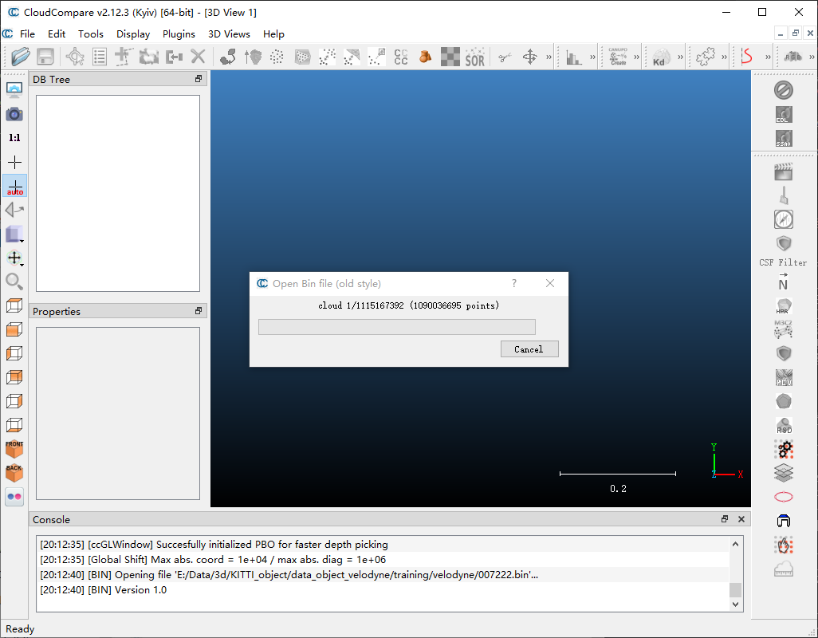Screen dimensions: 818x638
Task: Click the magnifier zoom icon
Action: pos(14,282)
